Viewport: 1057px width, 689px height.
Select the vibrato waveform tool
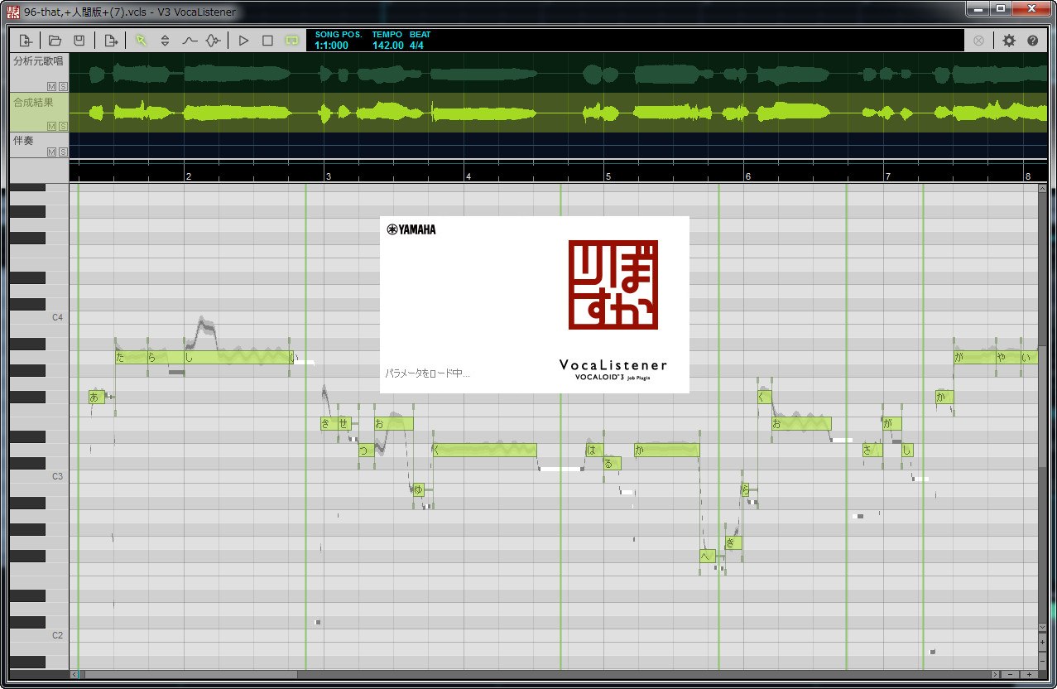(214, 40)
